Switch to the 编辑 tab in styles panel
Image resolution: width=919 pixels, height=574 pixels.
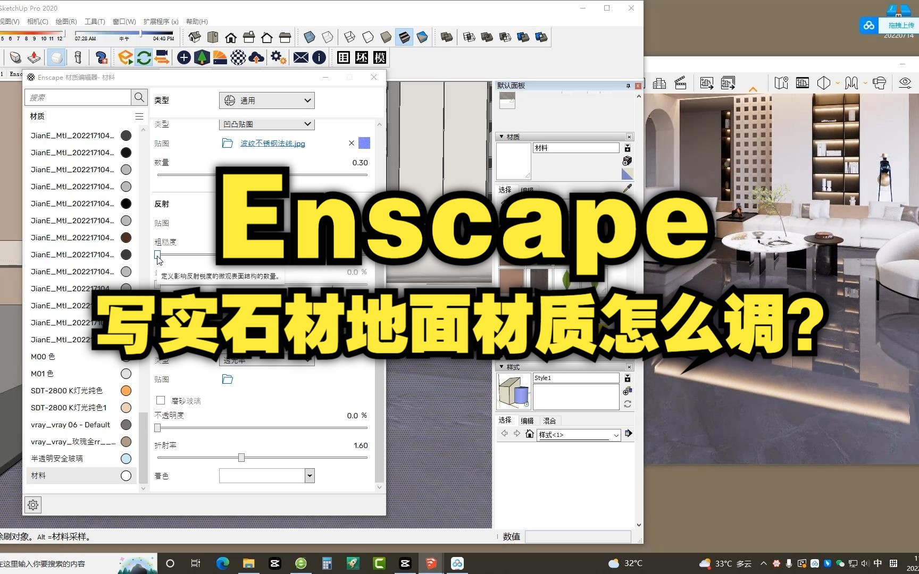click(527, 420)
